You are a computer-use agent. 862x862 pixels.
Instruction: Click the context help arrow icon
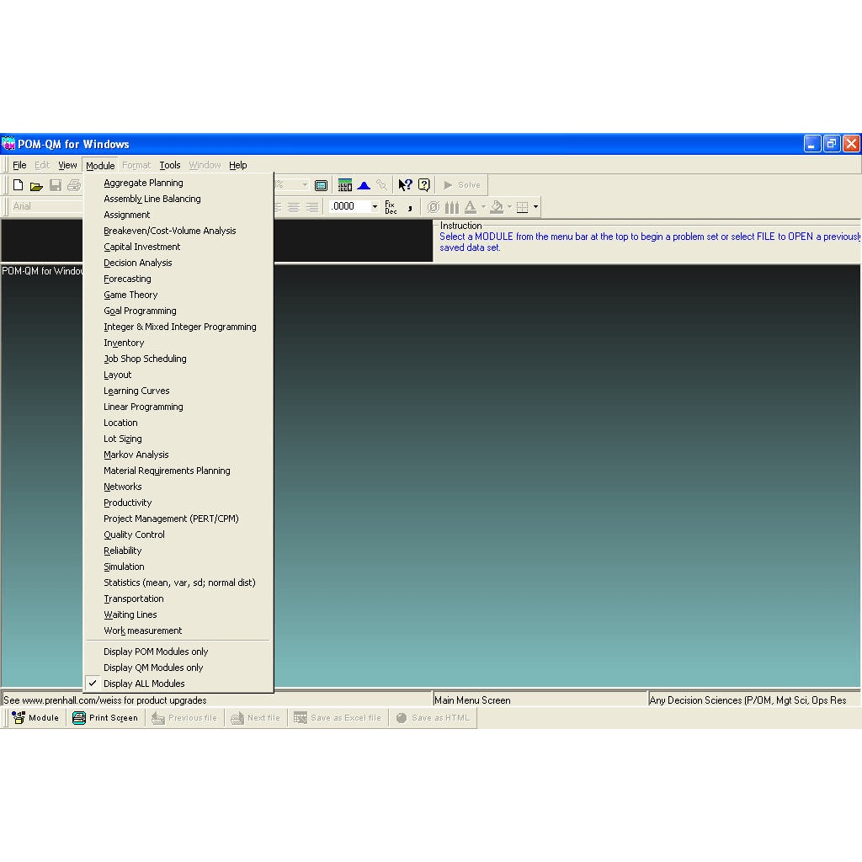click(405, 185)
